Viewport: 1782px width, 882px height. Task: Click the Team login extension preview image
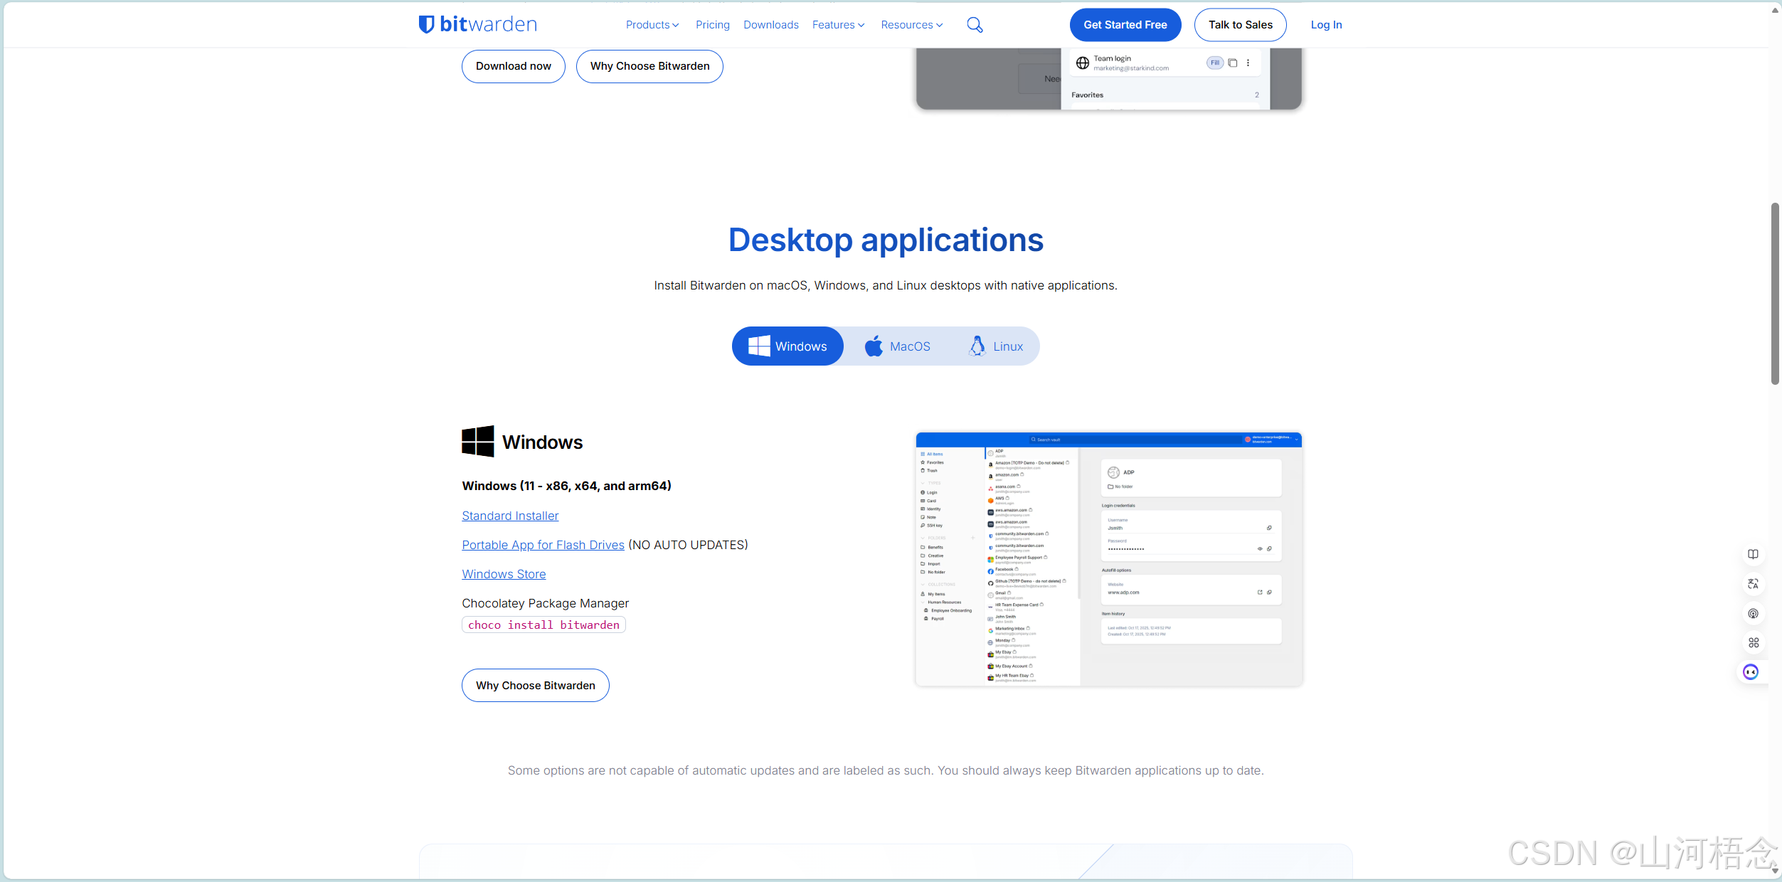pos(1109,78)
